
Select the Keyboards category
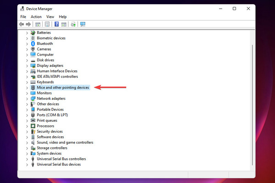[45, 82]
